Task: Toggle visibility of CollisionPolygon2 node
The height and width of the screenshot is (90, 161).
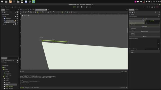Action: coord(17,20)
